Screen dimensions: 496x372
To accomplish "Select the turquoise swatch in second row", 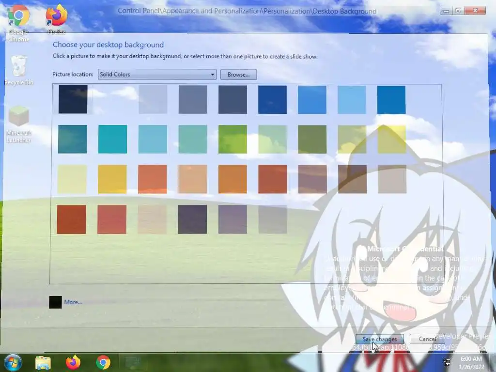I will [x=112, y=139].
